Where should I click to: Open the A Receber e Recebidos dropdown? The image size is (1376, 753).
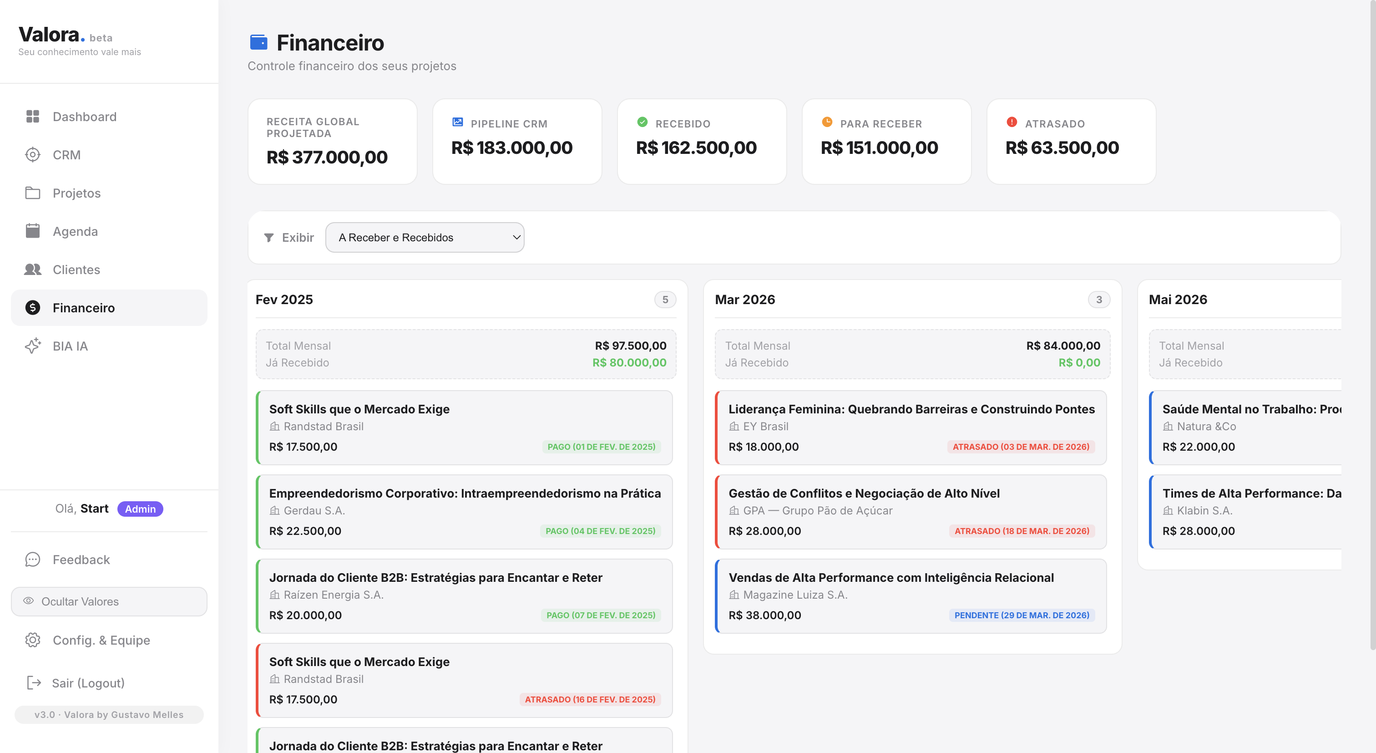[x=425, y=238]
